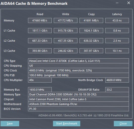Viewport: 134px width, 129px height.
Task: Click the Close button at bottom
Action: pos(123,123)
